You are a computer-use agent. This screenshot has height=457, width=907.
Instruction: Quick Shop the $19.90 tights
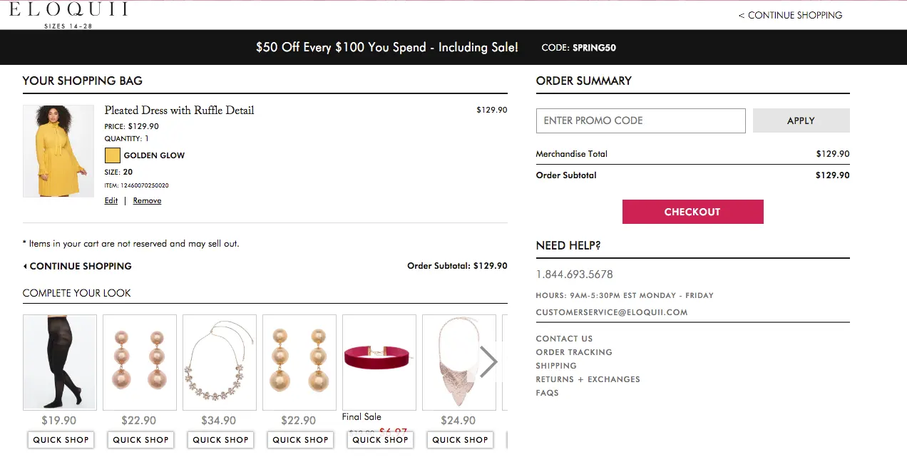point(61,440)
